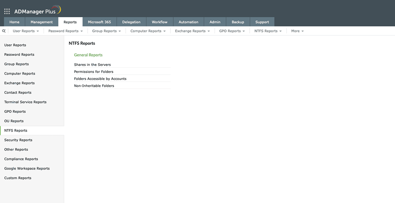
Task: Open the Computer Reports dropdown menu
Action: click(148, 31)
